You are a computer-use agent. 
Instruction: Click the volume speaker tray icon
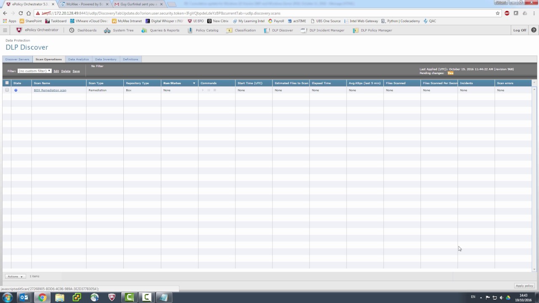(x=502, y=298)
